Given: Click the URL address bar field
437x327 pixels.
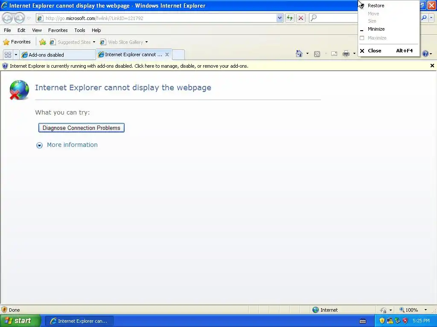Looking at the screenshot, I should 160,18.
